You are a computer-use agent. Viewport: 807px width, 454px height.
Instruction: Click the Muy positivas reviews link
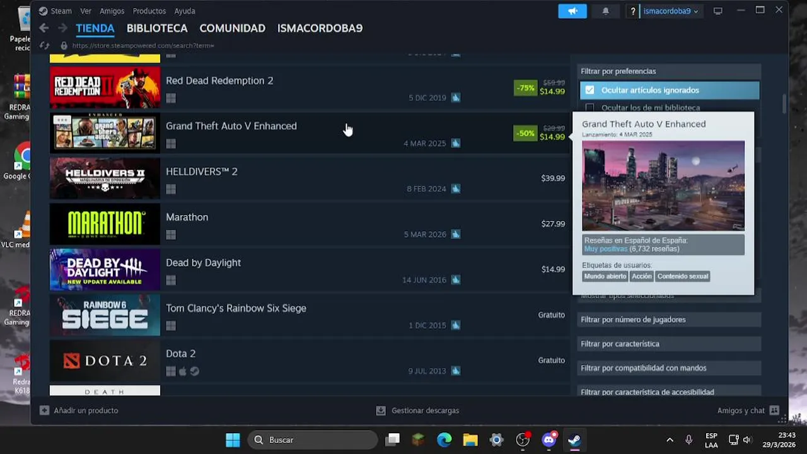coord(606,249)
